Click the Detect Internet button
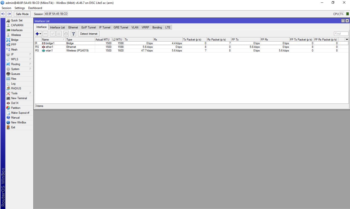Screen dimensions: 350x209 tap(89, 34)
